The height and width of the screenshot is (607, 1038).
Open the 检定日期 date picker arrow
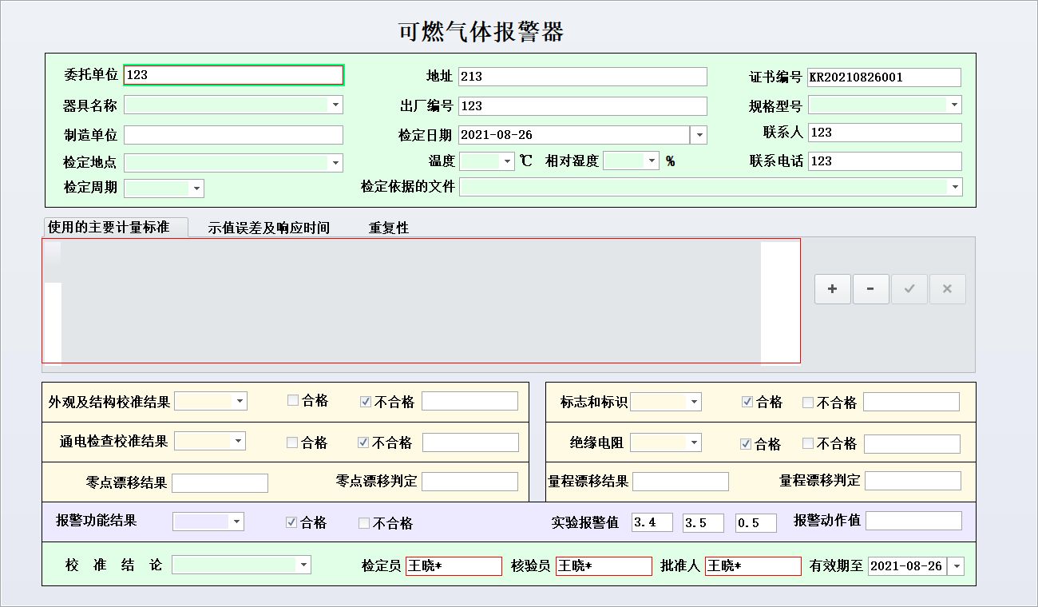pos(699,135)
